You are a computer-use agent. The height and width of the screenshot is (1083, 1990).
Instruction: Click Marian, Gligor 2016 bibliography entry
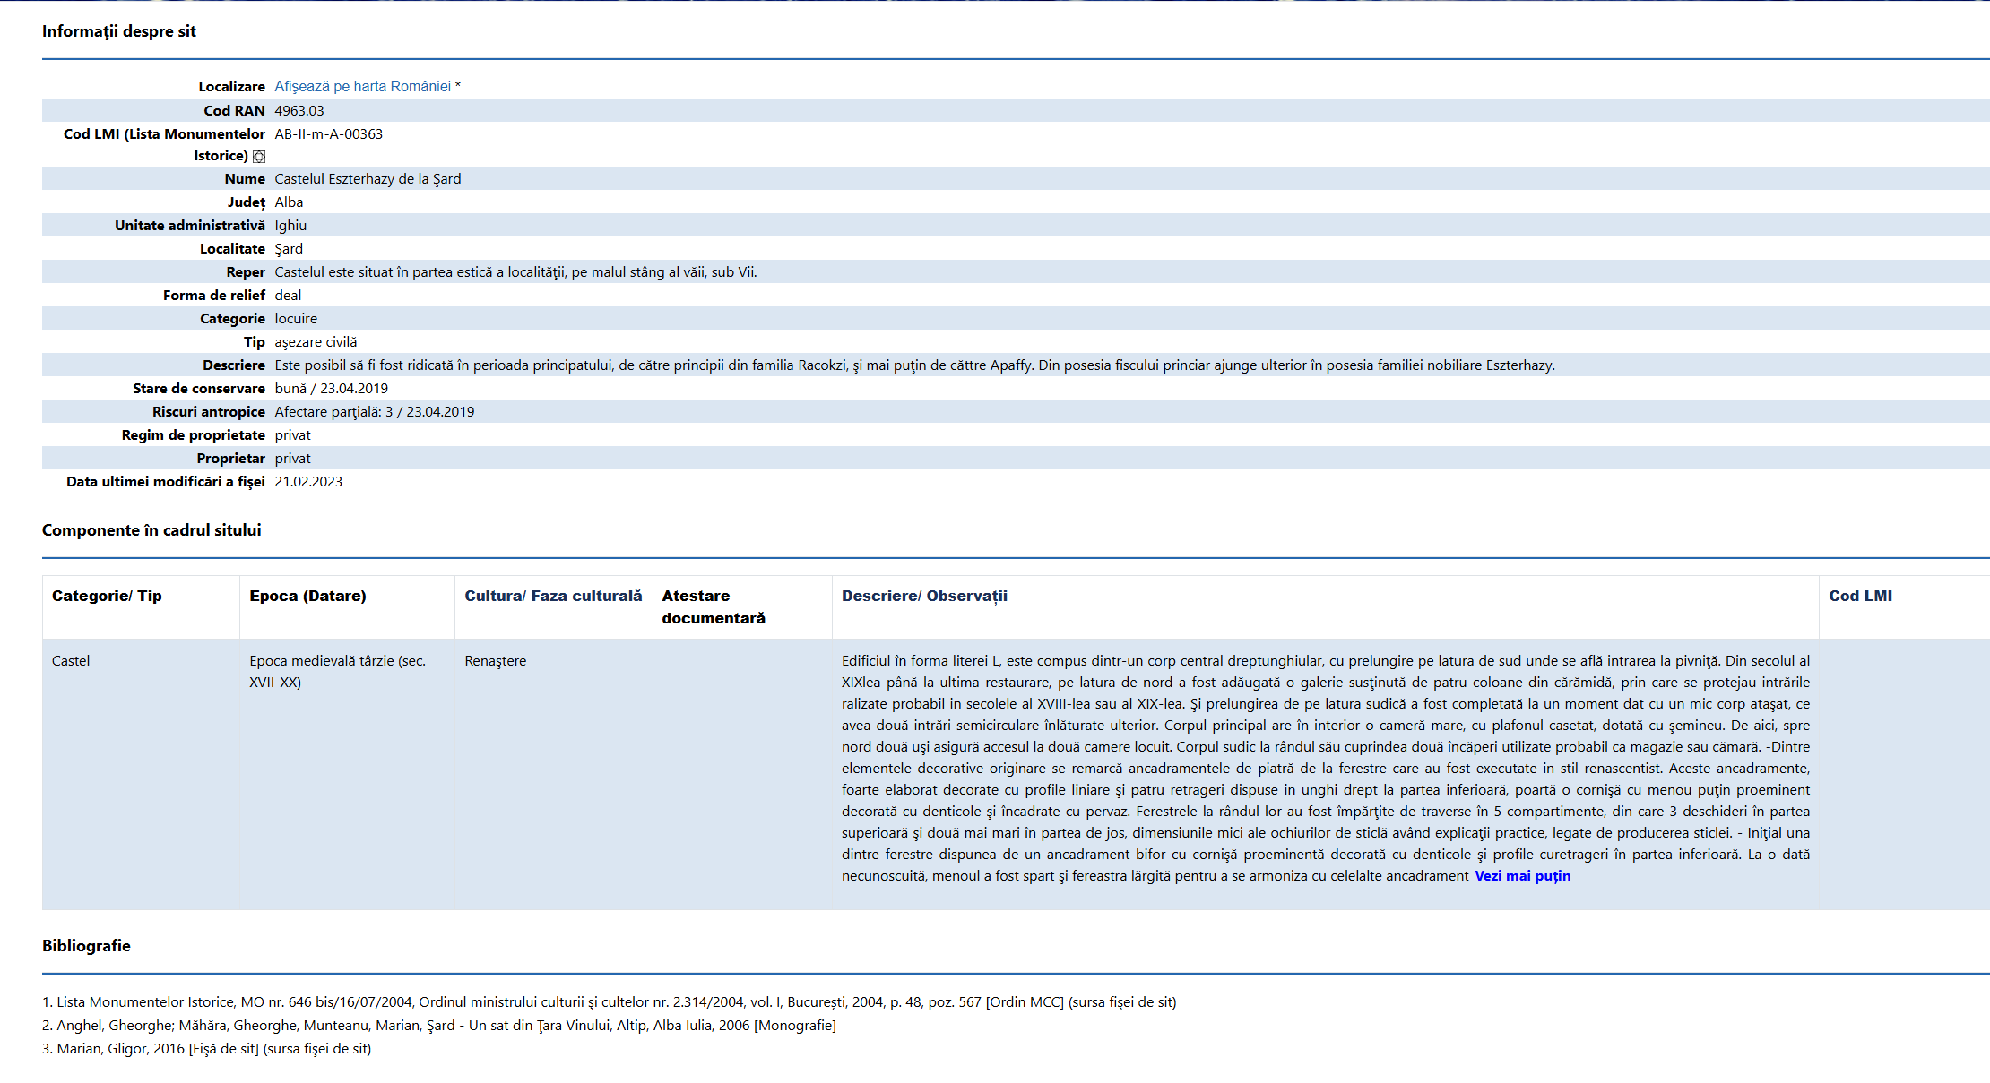[207, 1048]
